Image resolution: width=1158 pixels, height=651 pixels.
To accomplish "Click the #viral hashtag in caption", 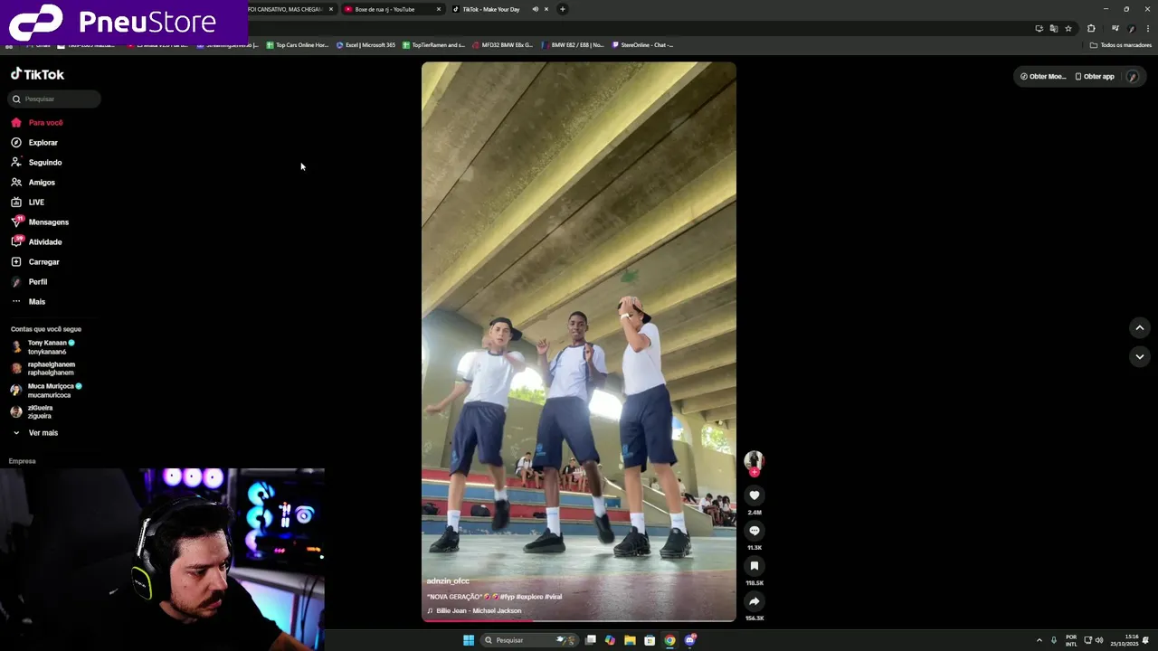I will click(553, 597).
